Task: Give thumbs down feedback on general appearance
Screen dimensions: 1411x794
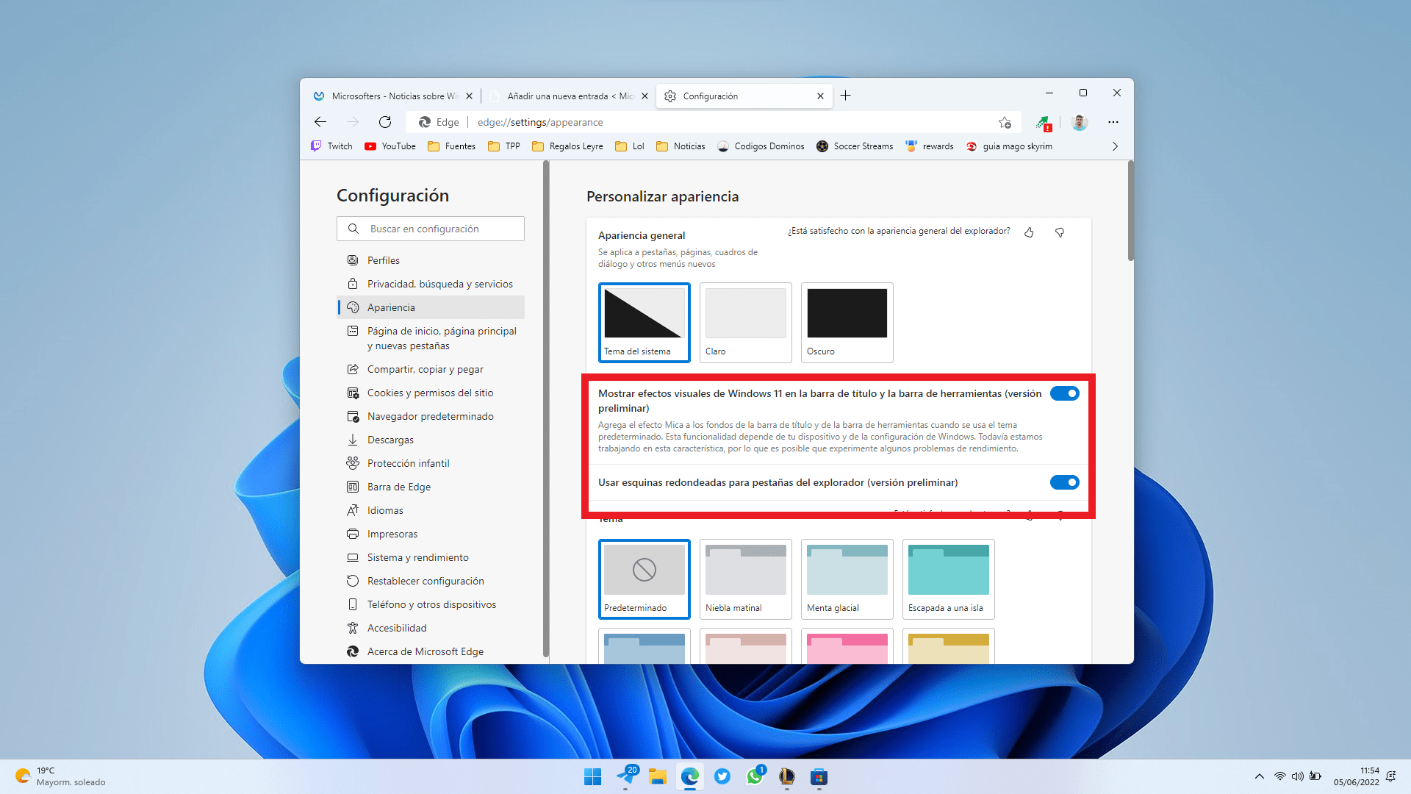Action: (1060, 232)
